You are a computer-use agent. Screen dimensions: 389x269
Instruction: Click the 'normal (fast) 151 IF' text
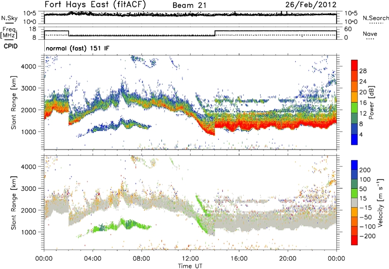pos(77,49)
